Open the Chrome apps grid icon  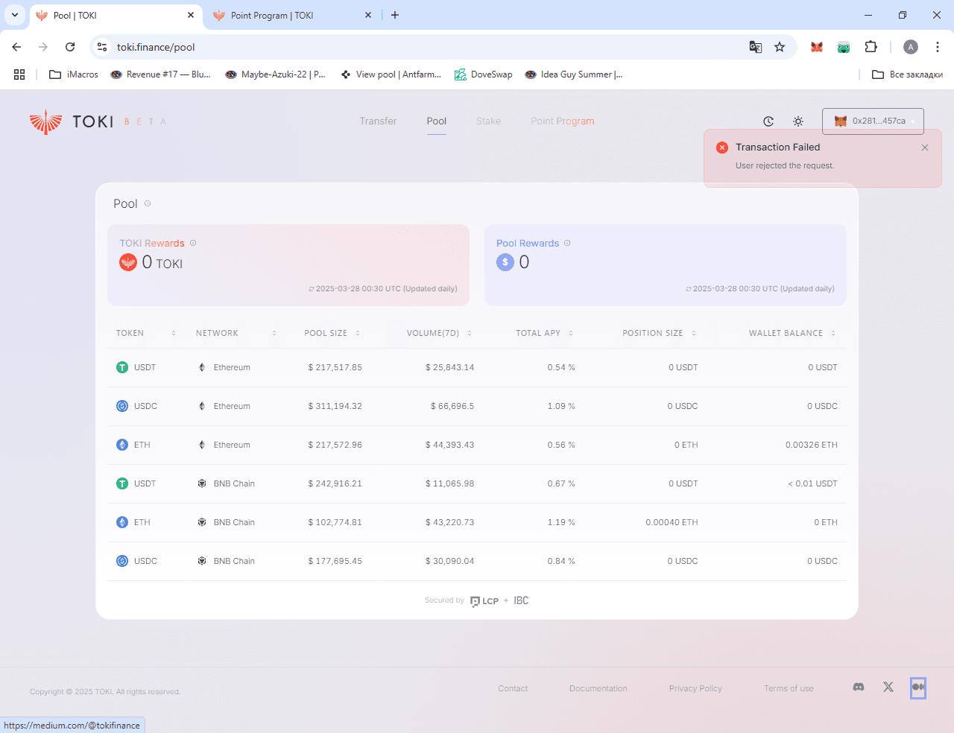pyautogui.click(x=19, y=74)
